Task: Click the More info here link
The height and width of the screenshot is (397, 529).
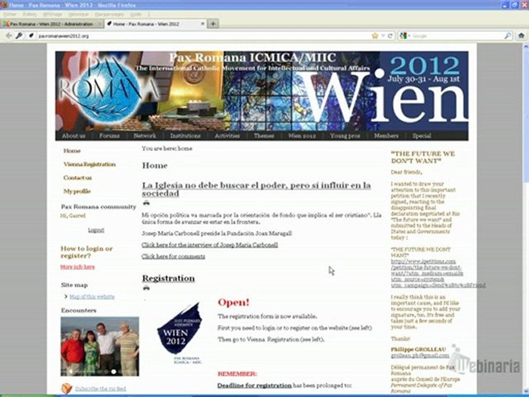Action: (x=78, y=267)
